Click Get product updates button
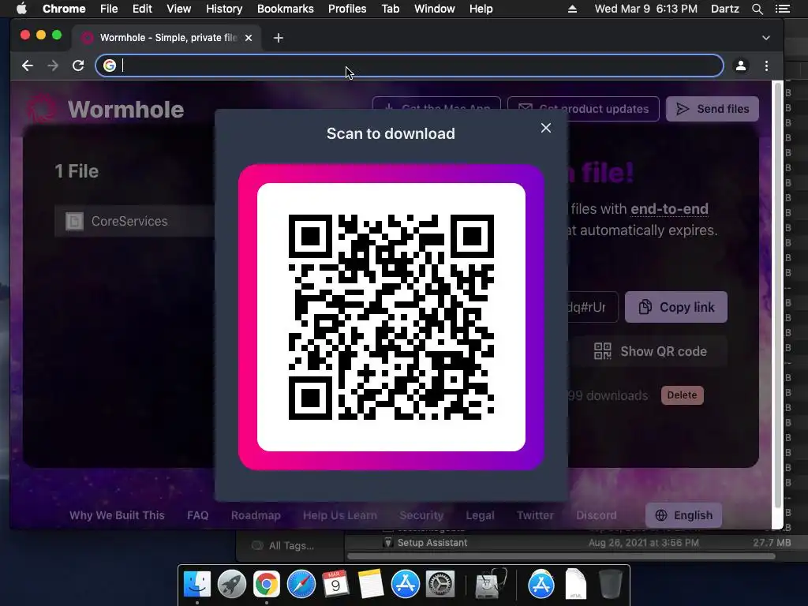 (x=583, y=109)
